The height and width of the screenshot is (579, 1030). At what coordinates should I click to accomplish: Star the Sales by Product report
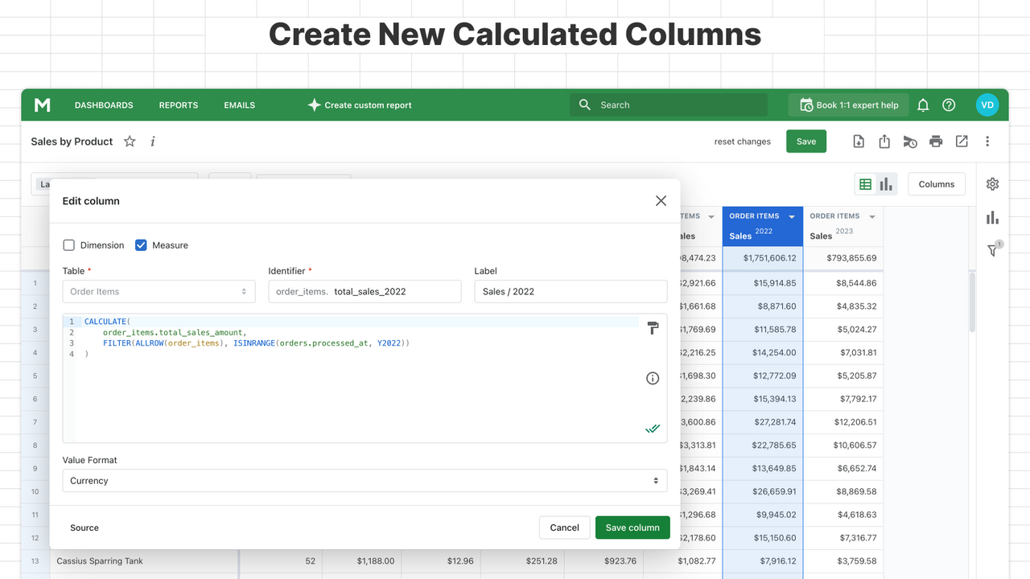click(x=130, y=141)
